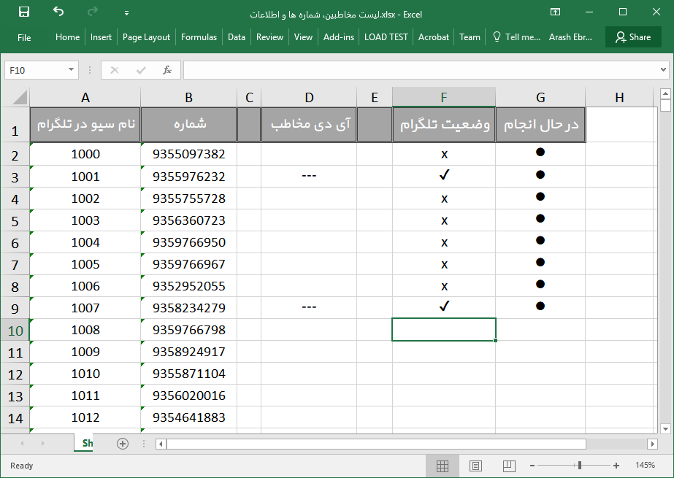Open the Insert ribbon tab

pos(101,37)
